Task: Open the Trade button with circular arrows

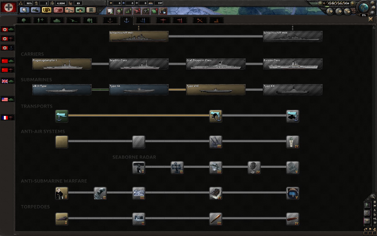Action: [47, 10]
